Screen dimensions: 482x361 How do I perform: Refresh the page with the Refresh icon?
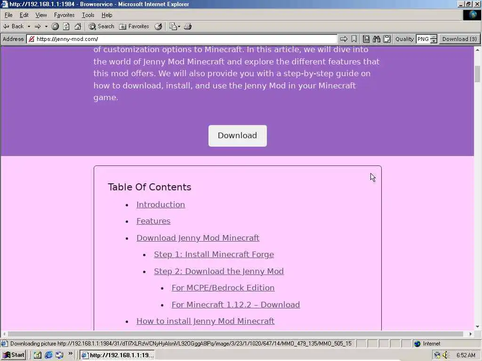(x=66, y=26)
